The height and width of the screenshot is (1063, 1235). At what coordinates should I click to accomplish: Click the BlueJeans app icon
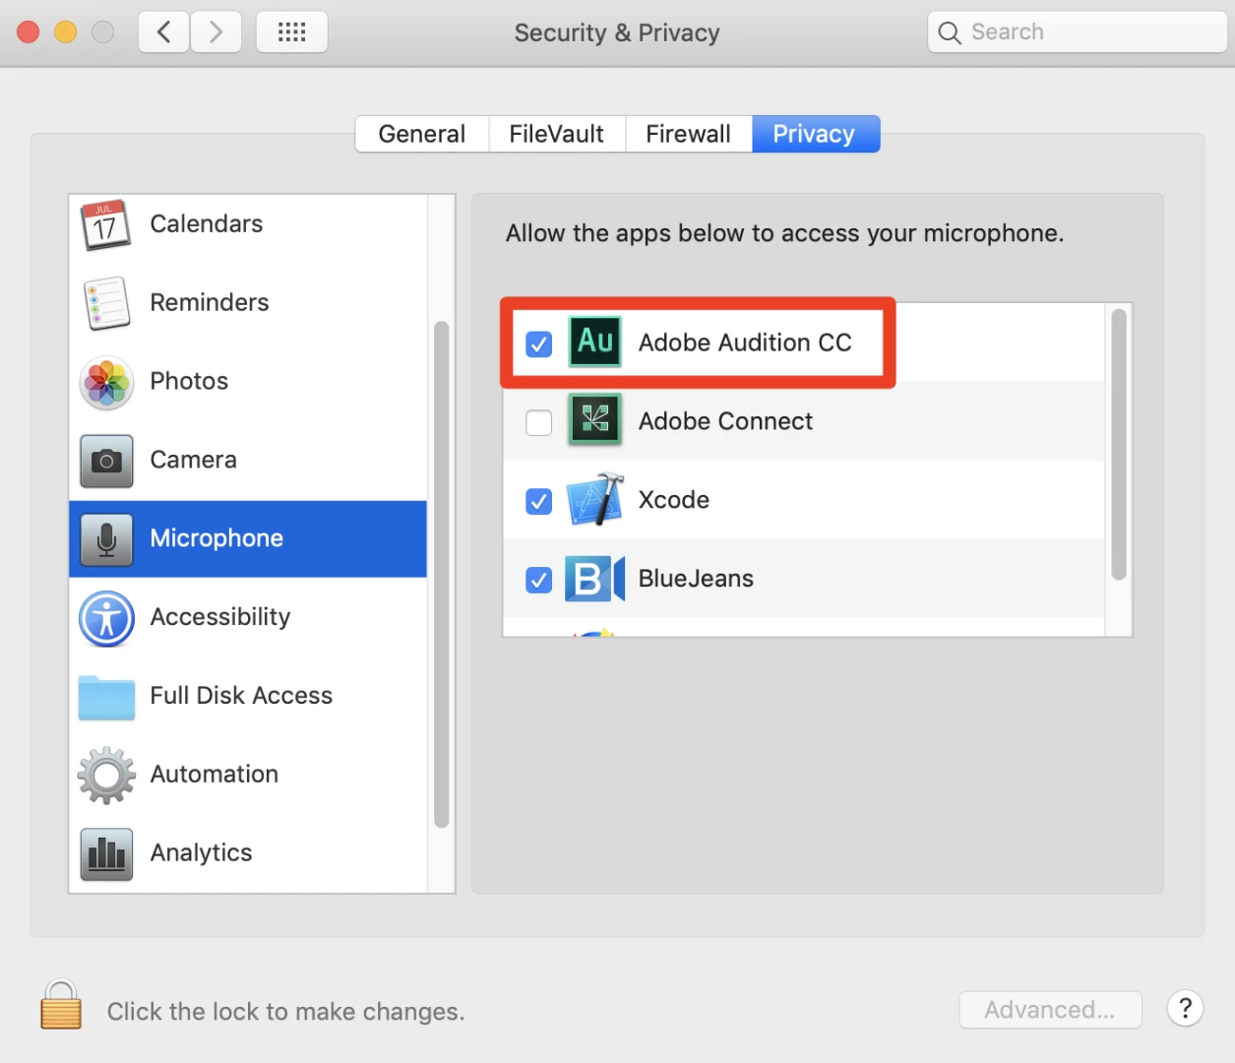pyautogui.click(x=595, y=579)
